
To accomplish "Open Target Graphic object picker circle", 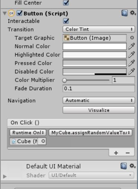I will tap(132, 38).
